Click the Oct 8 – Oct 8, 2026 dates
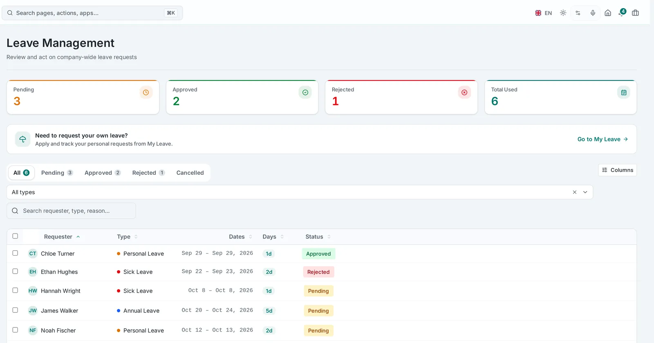The image size is (654, 343). (x=221, y=290)
